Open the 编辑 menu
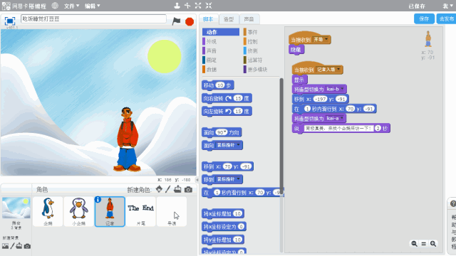Image resolution: width=456 pixels, height=256 pixels. [x=92, y=6]
